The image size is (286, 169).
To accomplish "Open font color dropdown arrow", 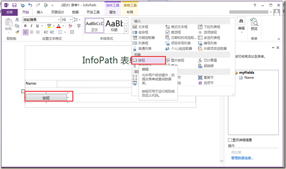I will click(63, 26).
